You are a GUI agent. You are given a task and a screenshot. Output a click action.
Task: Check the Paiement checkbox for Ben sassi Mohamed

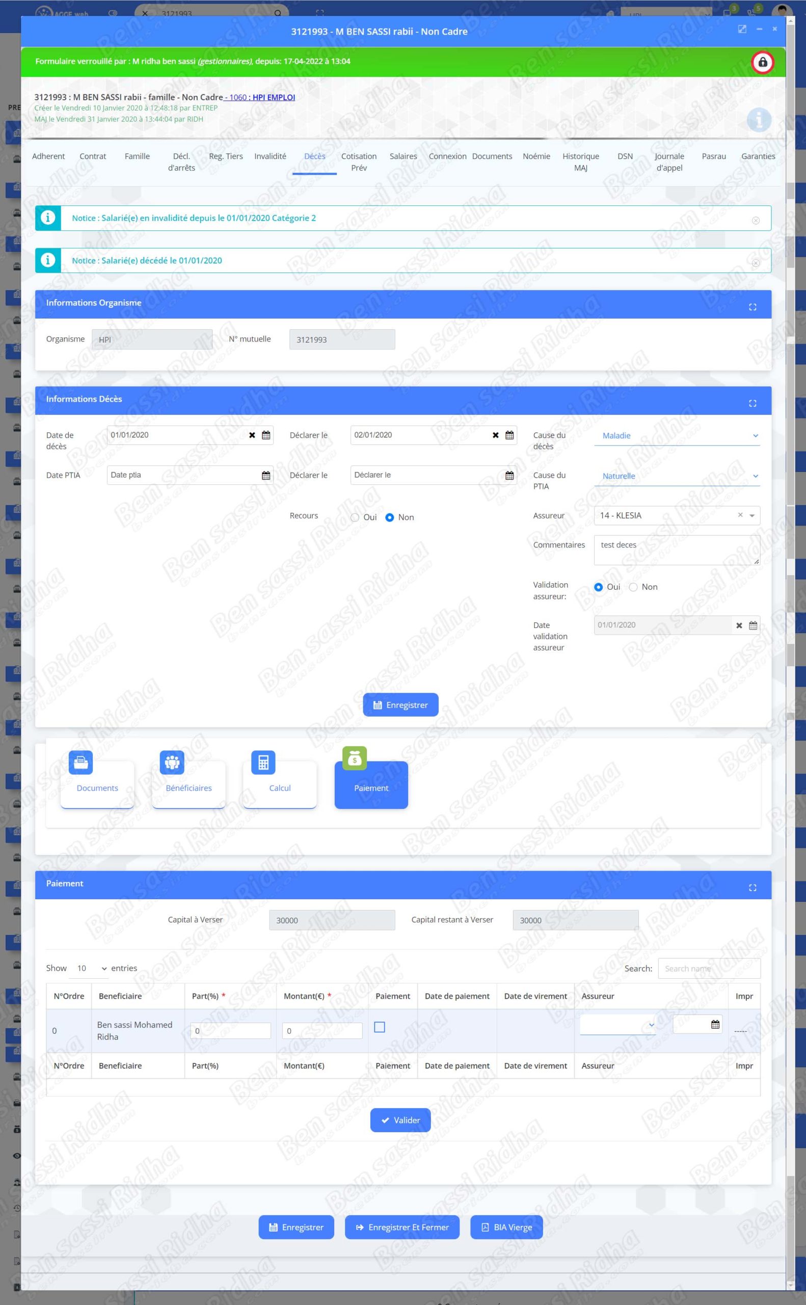point(379,1027)
